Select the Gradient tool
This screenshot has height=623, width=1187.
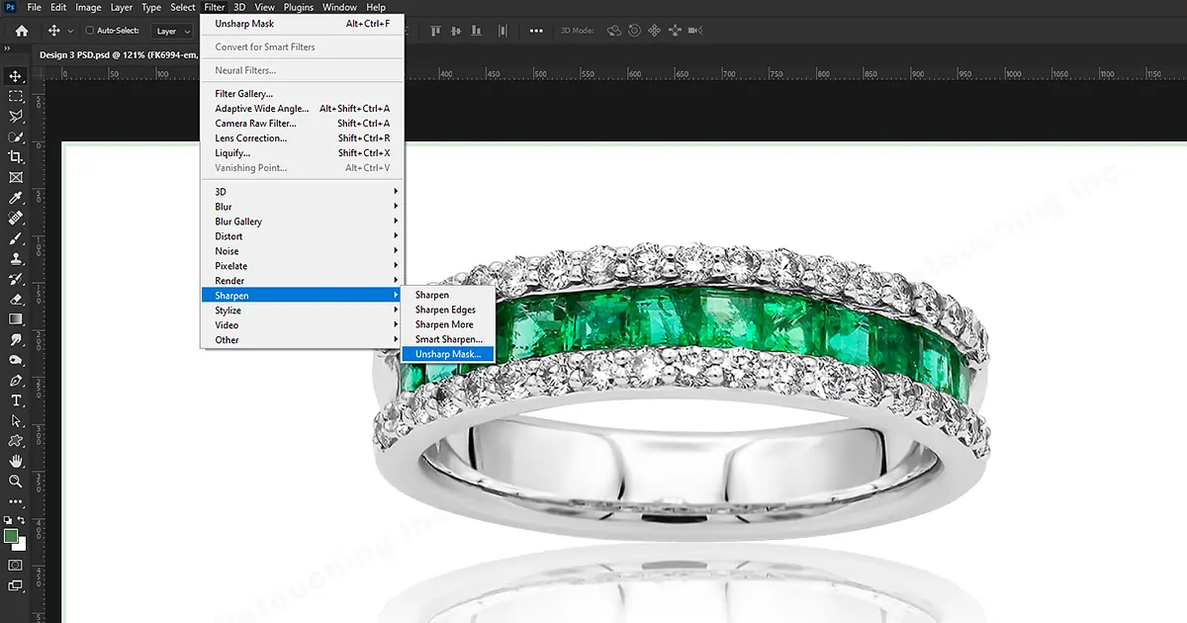point(15,318)
